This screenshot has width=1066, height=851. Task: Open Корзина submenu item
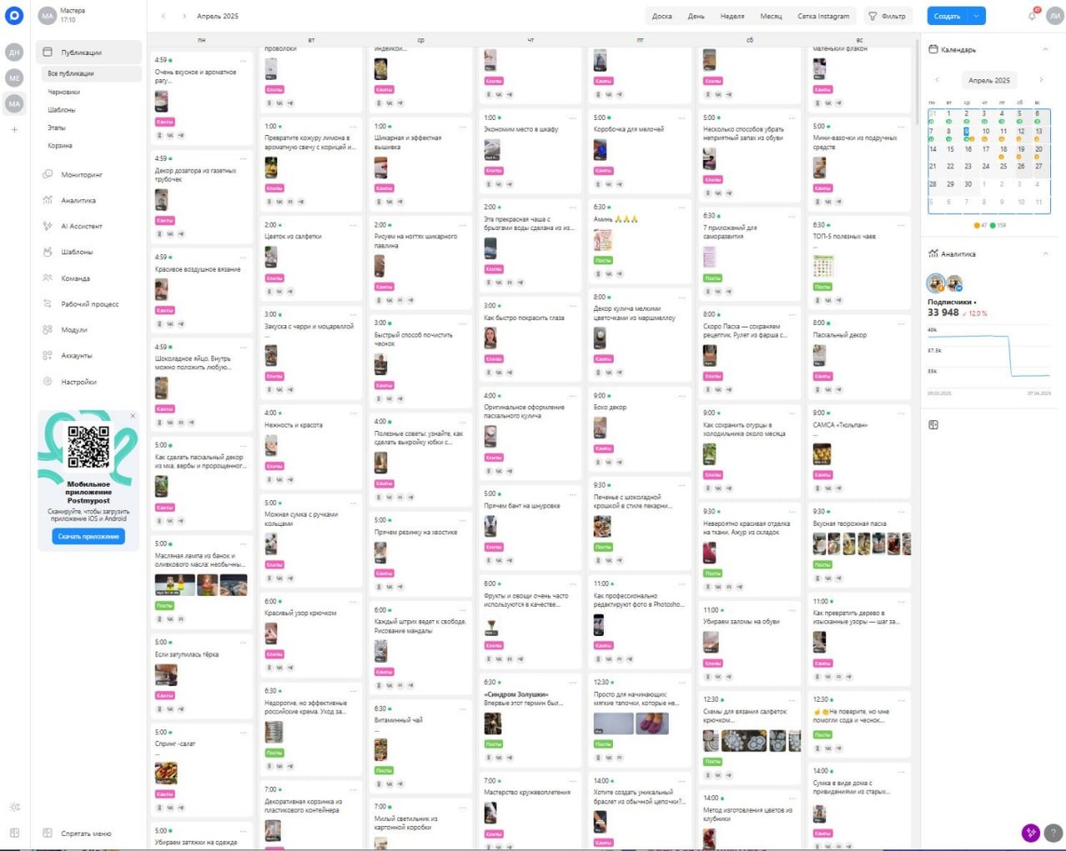click(x=60, y=146)
